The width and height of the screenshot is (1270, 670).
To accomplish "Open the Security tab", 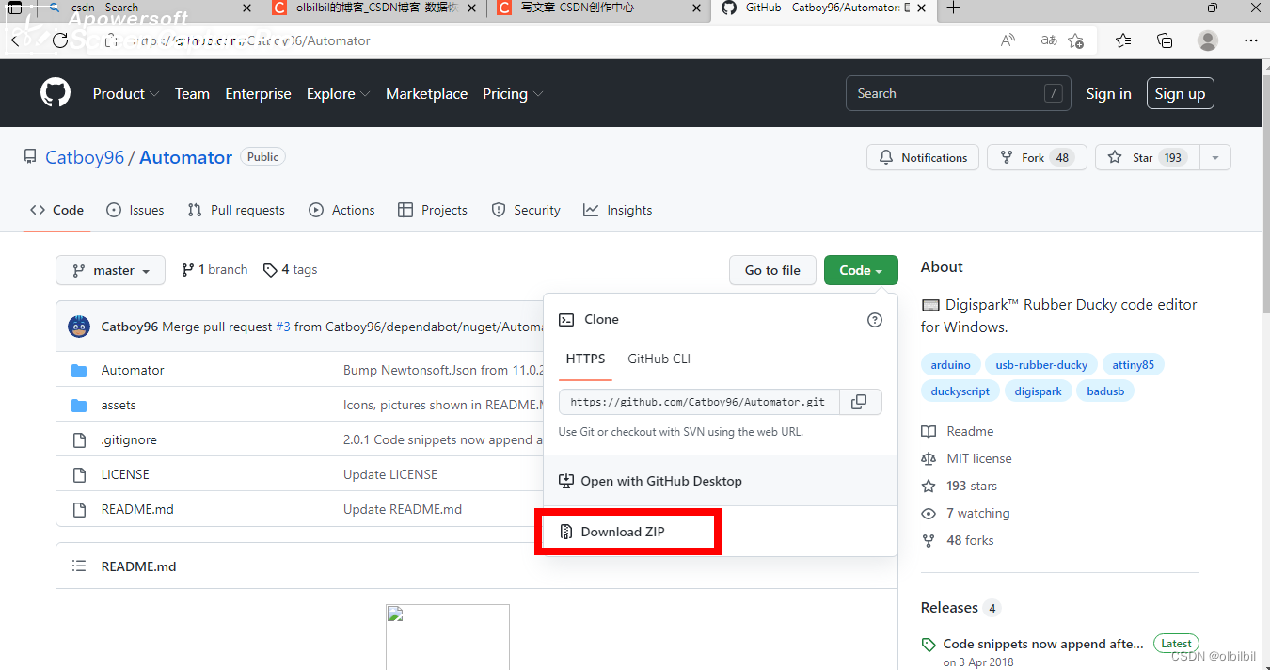I will [x=526, y=210].
